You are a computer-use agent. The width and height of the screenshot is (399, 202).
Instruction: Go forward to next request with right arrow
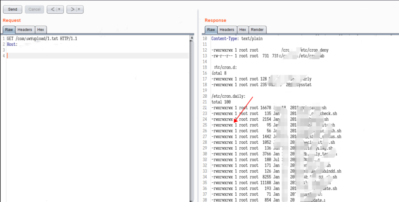(72, 9)
